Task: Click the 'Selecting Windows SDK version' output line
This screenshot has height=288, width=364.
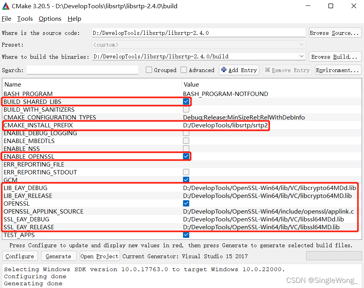Action: (x=144, y=269)
